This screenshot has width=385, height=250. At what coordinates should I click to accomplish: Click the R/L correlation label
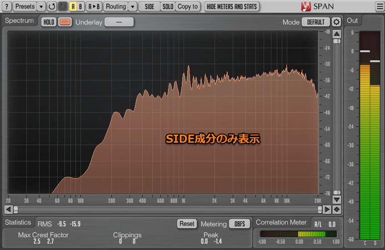tap(318, 224)
